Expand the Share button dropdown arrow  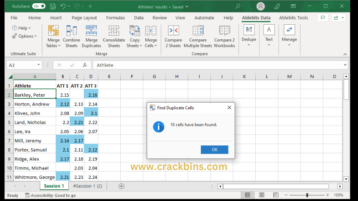(343, 18)
